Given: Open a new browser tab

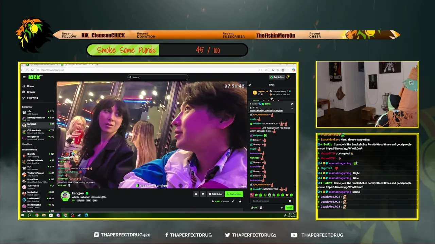Looking at the screenshot, I should (97, 64).
